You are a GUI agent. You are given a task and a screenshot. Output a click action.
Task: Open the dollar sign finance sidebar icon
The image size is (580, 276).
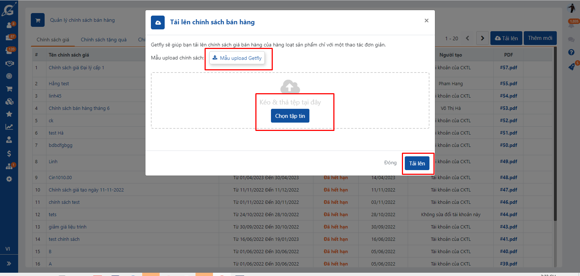click(9, 153)
